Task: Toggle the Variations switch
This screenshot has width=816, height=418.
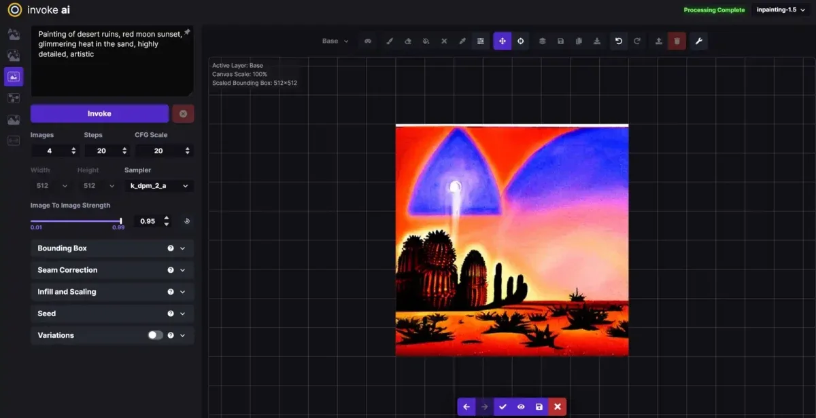Action: pos(155,335)
